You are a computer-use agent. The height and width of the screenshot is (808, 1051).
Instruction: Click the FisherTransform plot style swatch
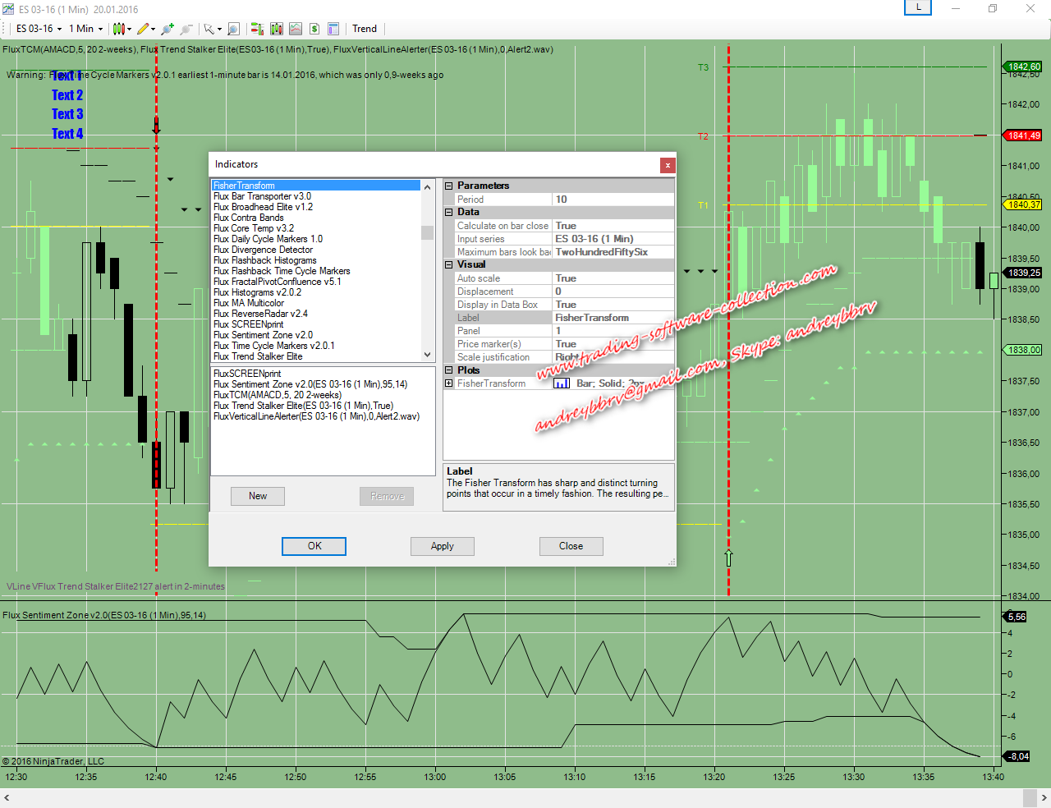pyautogui.click(x=562, y=383)
